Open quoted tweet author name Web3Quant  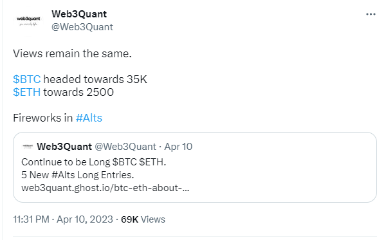click(64, 147)
